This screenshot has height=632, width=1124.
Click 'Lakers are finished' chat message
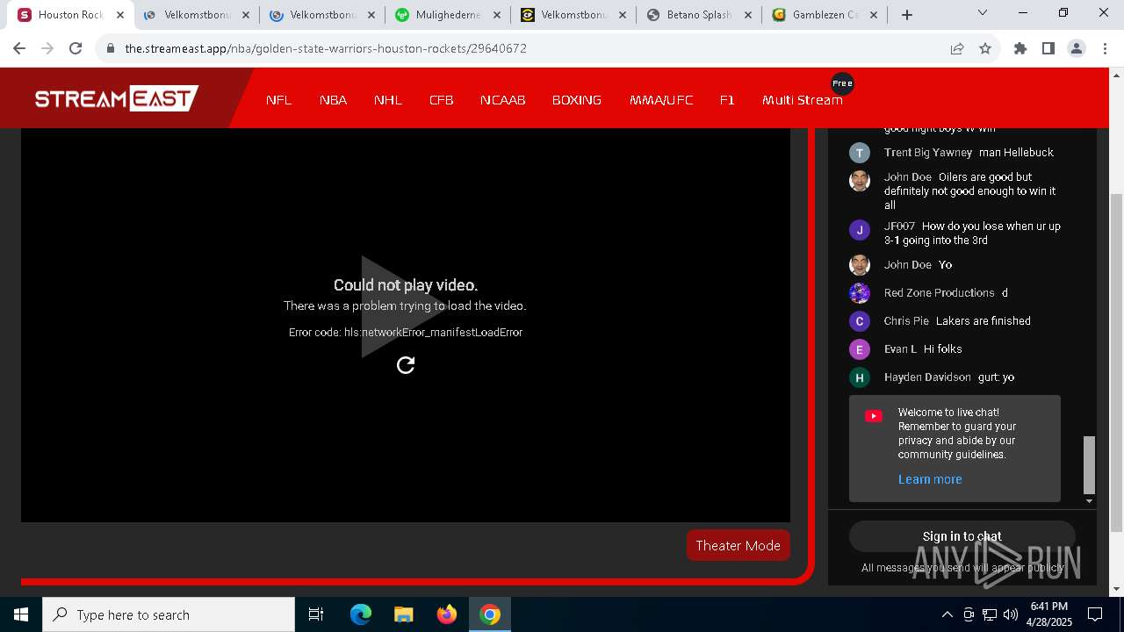pyautogui.click(x=983, y=321)
